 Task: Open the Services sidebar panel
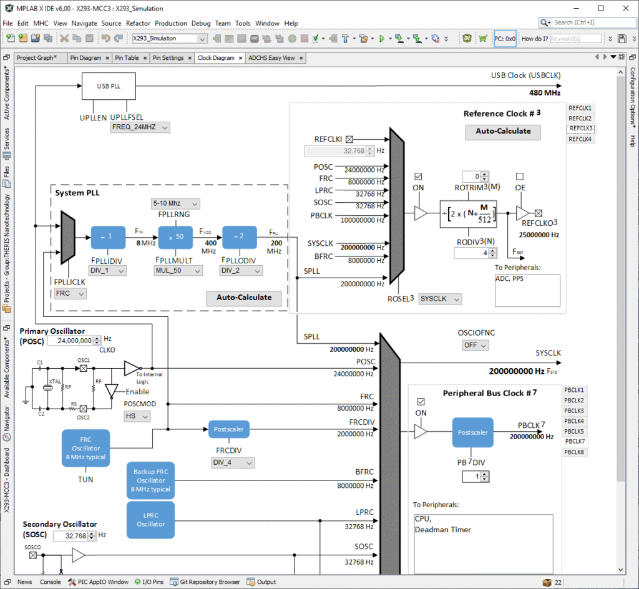tap(6, 144)
